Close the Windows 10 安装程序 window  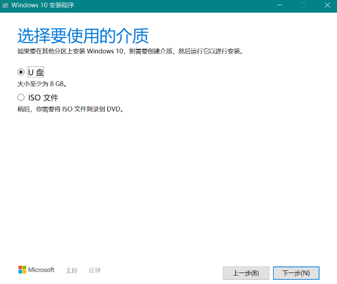pos(327,6)
